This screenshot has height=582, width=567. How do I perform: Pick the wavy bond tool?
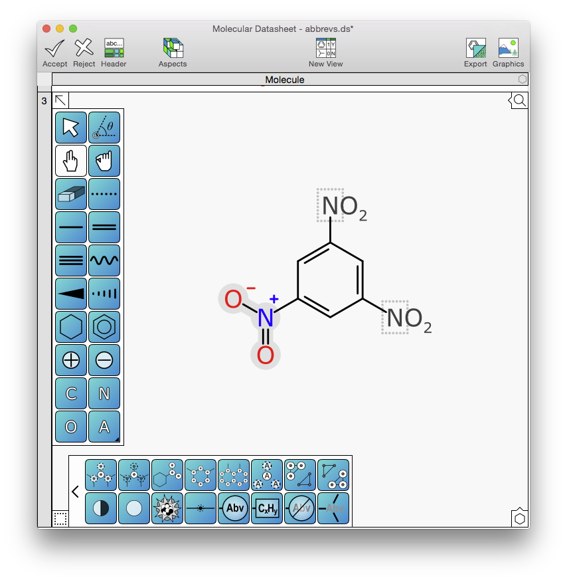[104, 260]
